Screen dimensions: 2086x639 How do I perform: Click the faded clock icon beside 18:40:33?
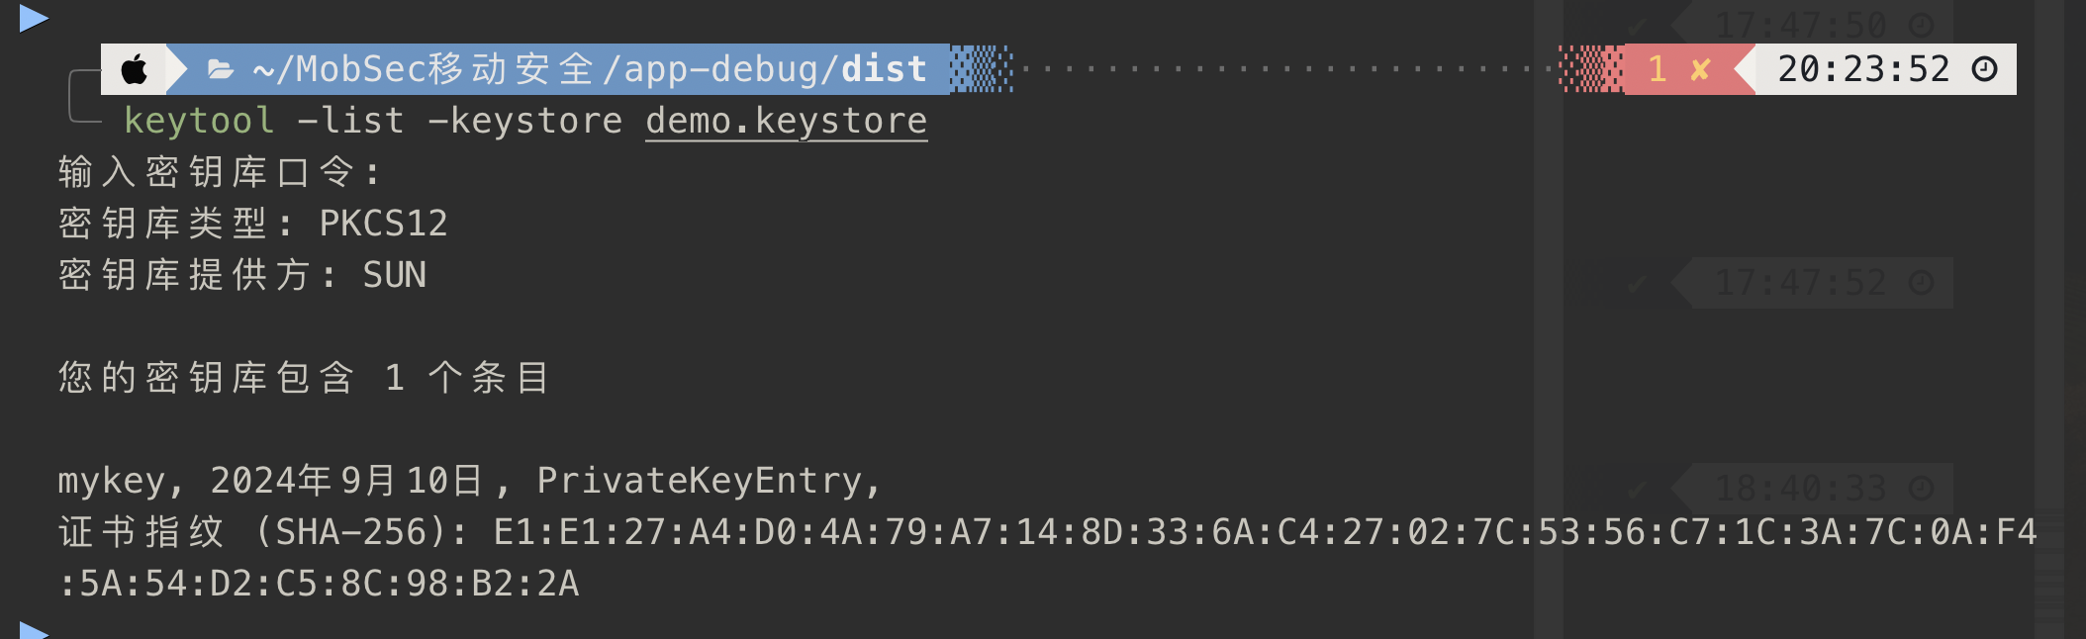click(1921, 488)
